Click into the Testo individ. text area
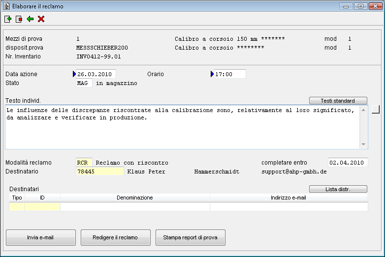This screenshot has height=257, width=385. tap(183, 127)
